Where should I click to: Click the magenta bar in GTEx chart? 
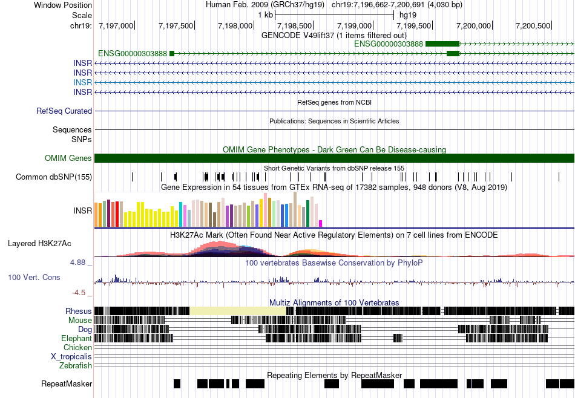(x=320, y=224)
